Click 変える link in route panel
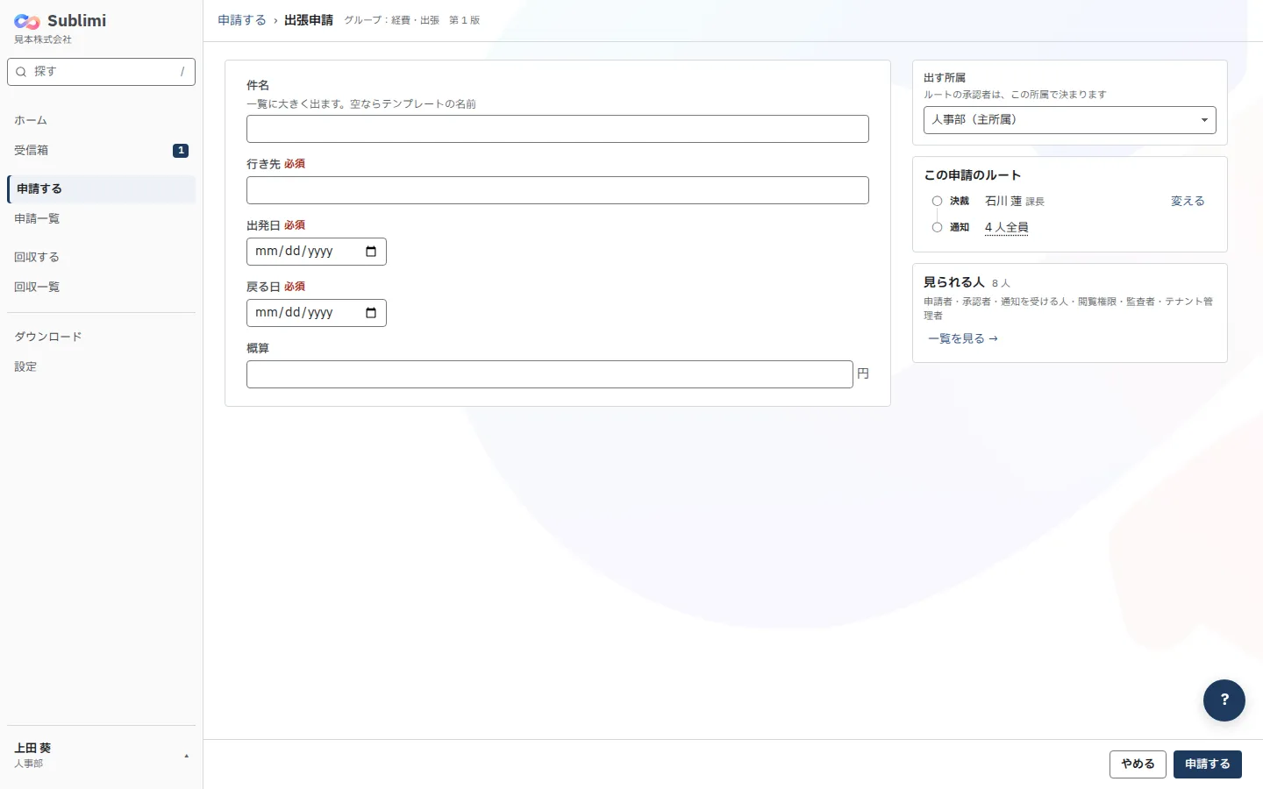 click(x=1188, y=201)
